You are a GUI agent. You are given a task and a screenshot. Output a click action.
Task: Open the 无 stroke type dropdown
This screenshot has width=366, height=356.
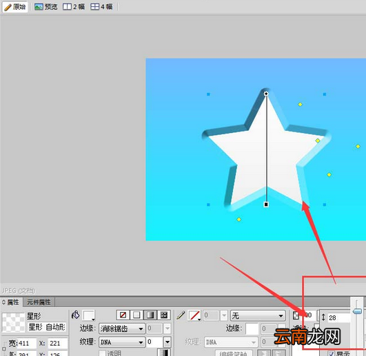pos(258,316)
